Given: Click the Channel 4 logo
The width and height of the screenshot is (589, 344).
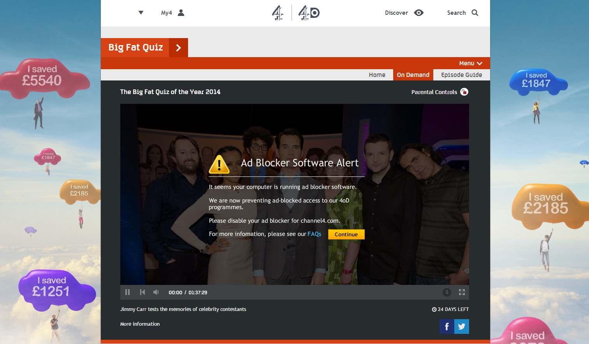Looking at the screenshot, I should tap(278, 13).
